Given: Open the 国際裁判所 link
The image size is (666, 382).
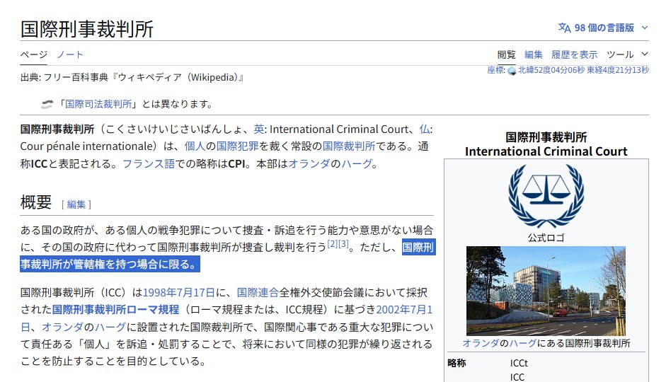Looking at the screenshot, I should coord(349,146).
